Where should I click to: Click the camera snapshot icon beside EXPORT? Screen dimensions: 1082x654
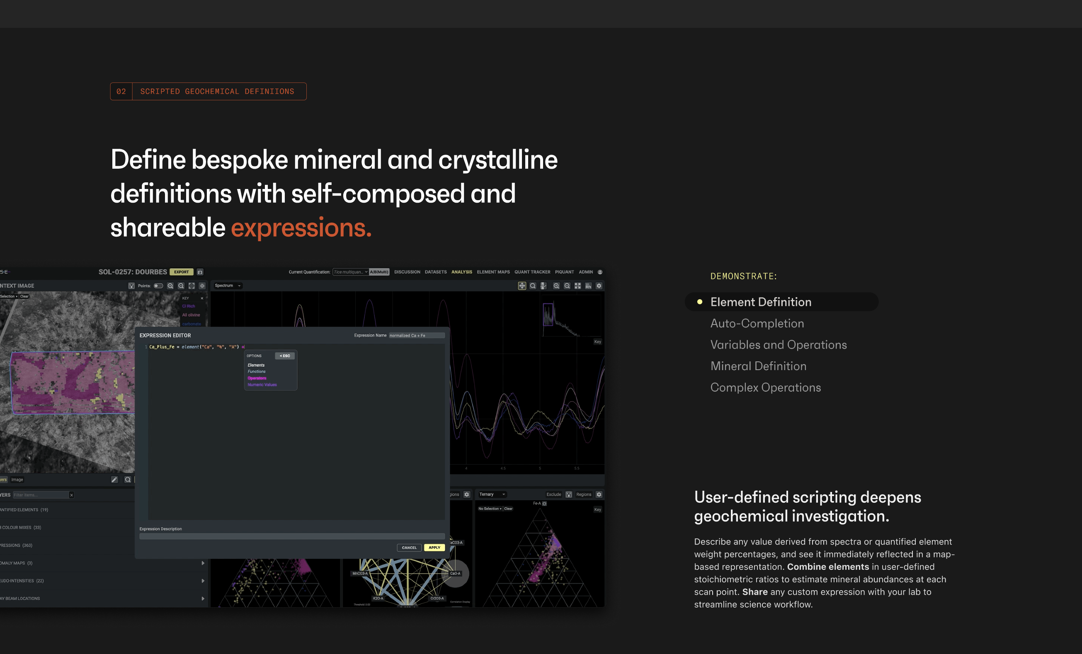click(200, 272)
